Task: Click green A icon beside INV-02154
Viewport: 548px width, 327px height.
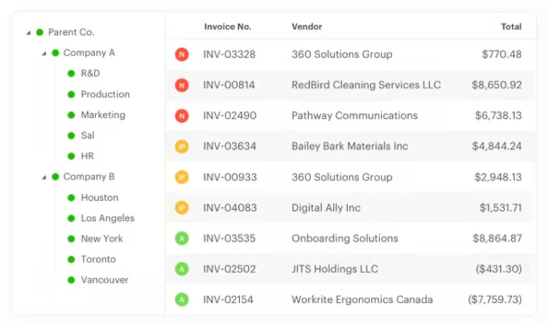Action: point(182,299)
